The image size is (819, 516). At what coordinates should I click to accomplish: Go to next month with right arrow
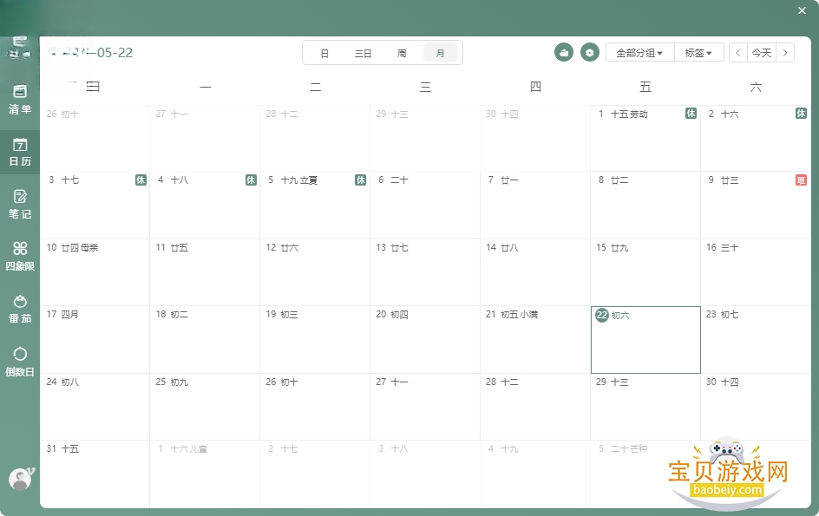pos(785,53)
